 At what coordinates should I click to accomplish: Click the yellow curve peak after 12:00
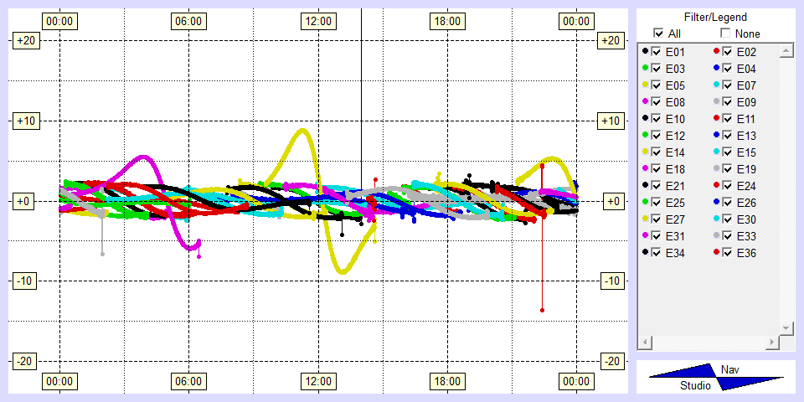[x=302, y=131]
